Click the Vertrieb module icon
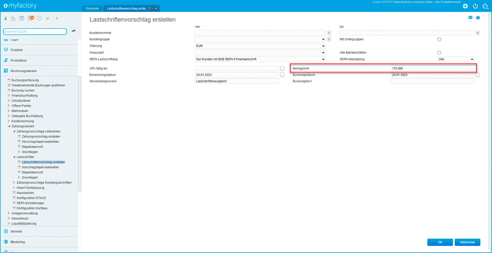 (x=6, y=231)
